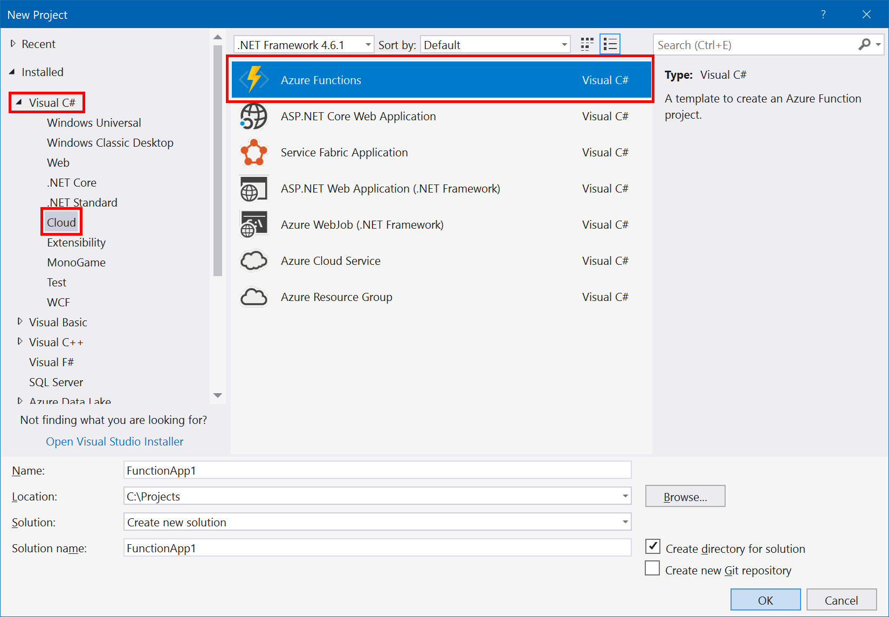Click OK to create the project
Image resolution: width=889 pixels, height=617 pixels.
tap(766, 600)
